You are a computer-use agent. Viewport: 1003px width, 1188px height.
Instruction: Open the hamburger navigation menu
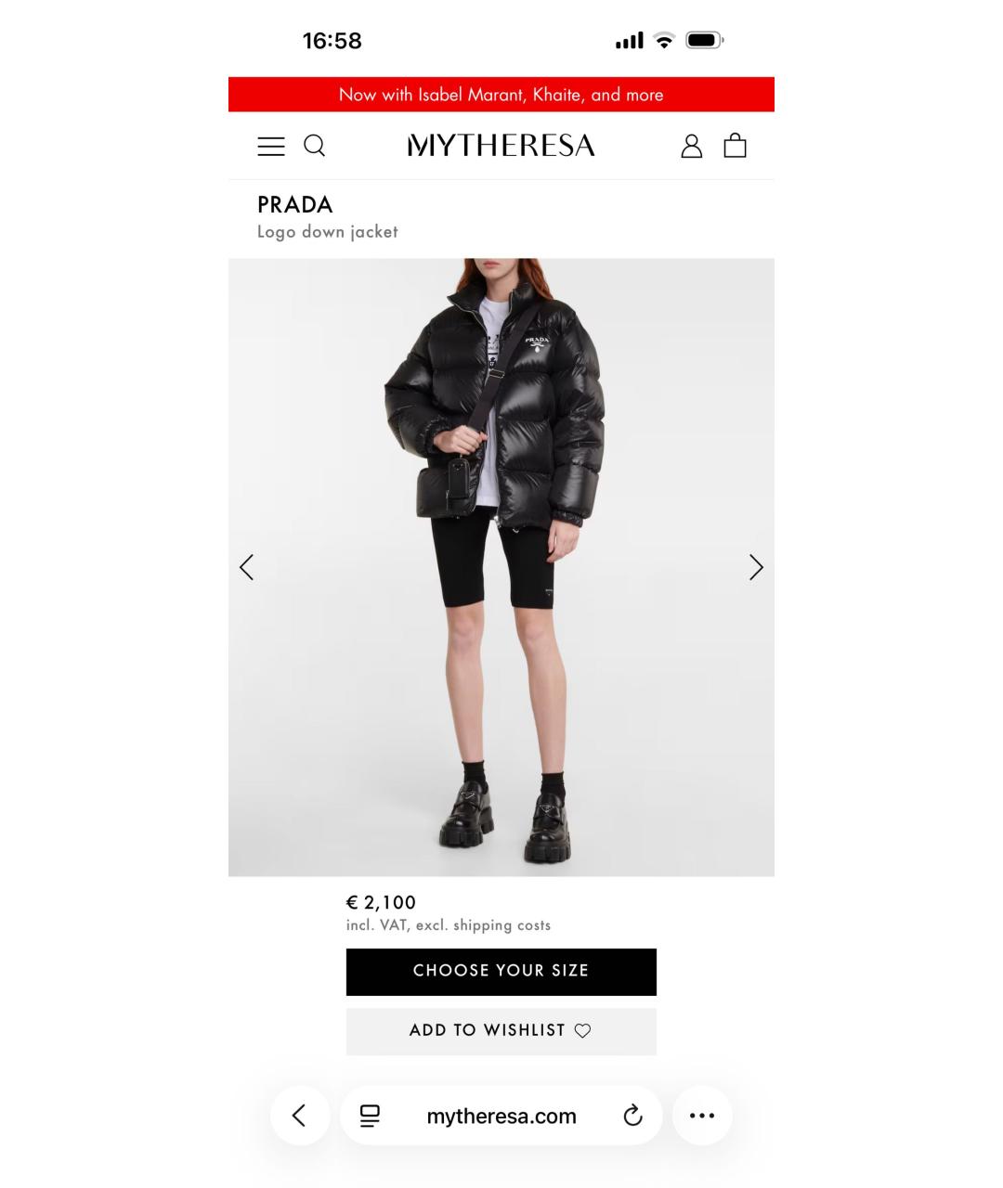[271, 146]
